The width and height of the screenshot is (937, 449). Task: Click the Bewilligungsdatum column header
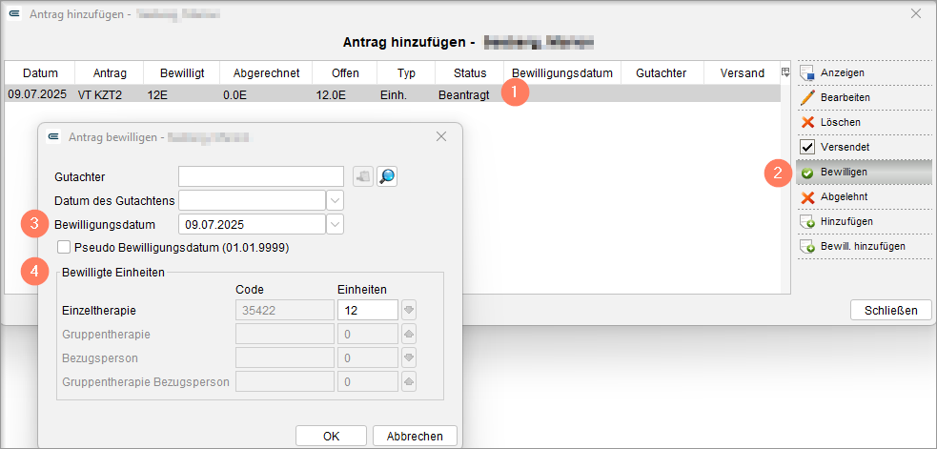(x=562, y=73)
